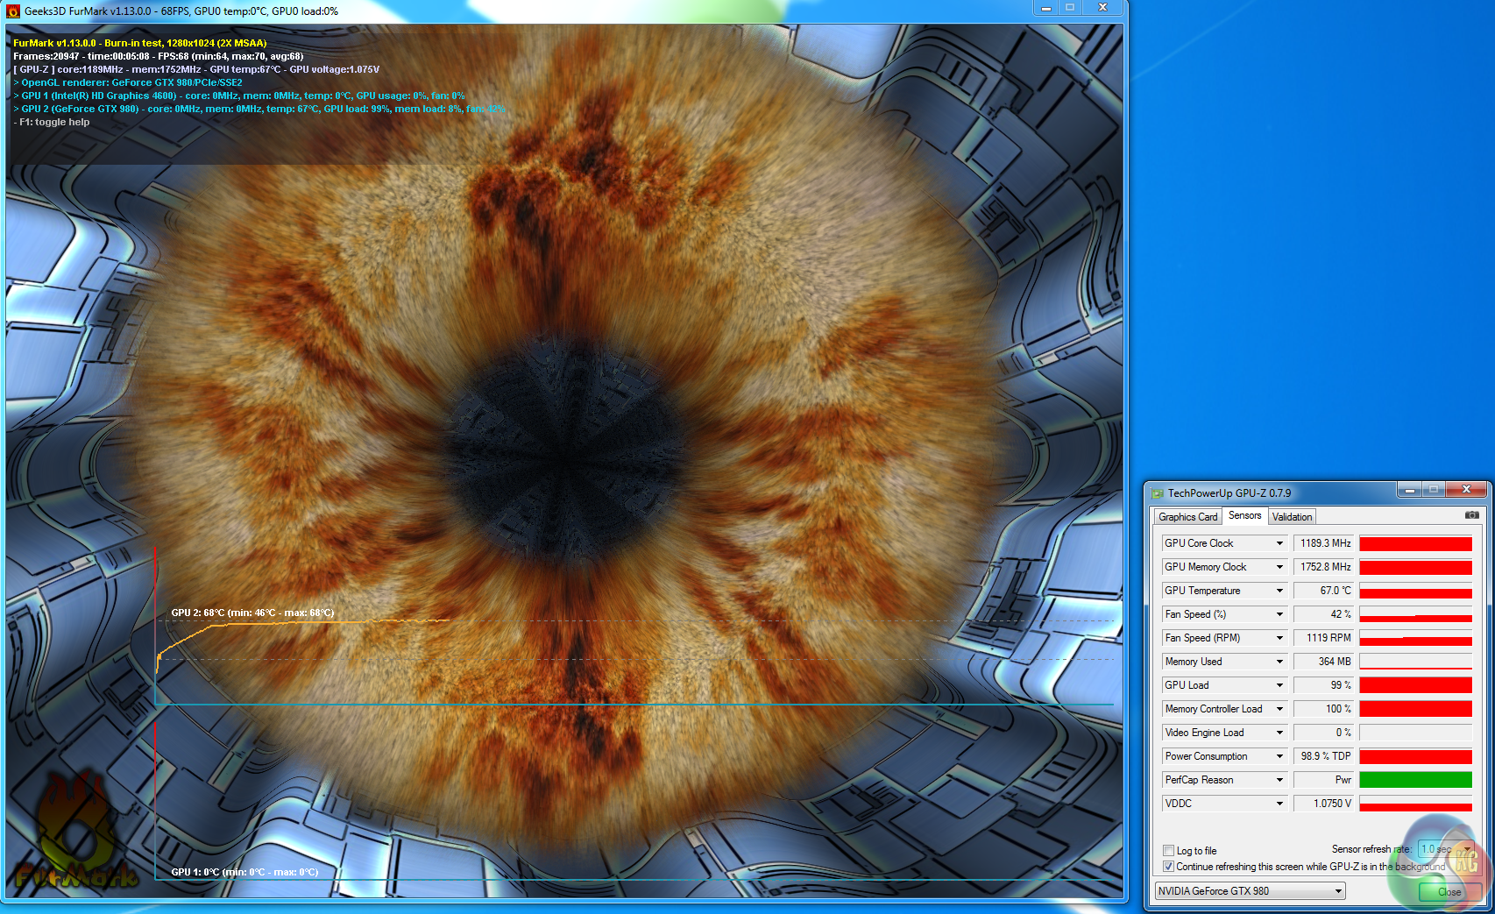Click the empty Video Engine Load graph
Screen dimensions: 1495x914
(x=1415, y=733)
